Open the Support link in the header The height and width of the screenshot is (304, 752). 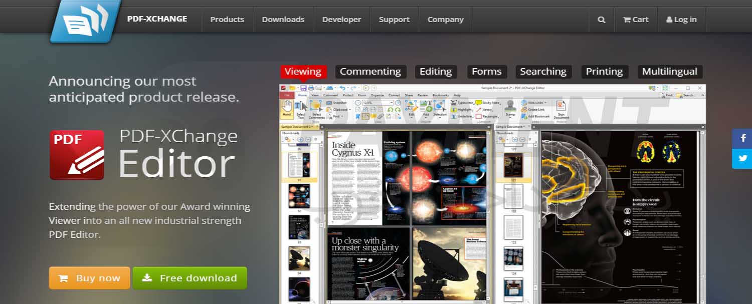pos(394,20)
